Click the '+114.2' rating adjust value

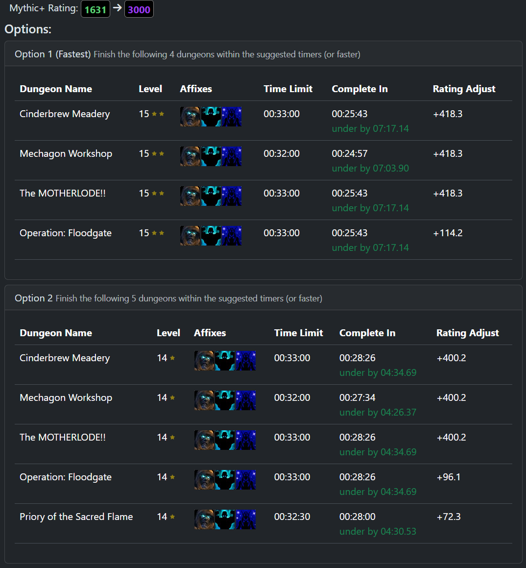pyautogui.click(x=448, y=233)
